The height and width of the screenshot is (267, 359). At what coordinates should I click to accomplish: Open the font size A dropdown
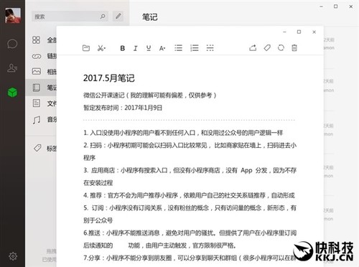coord(162,48)
